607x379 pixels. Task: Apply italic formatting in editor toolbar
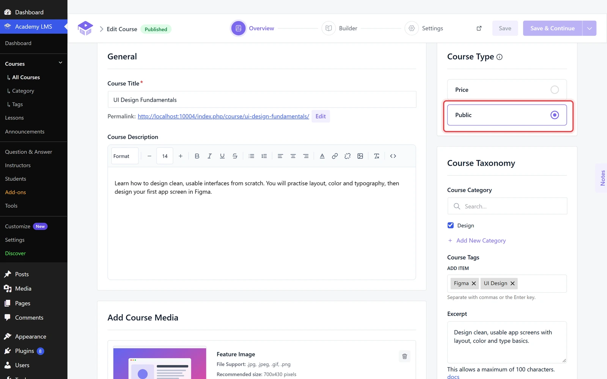tap(209, 156)
